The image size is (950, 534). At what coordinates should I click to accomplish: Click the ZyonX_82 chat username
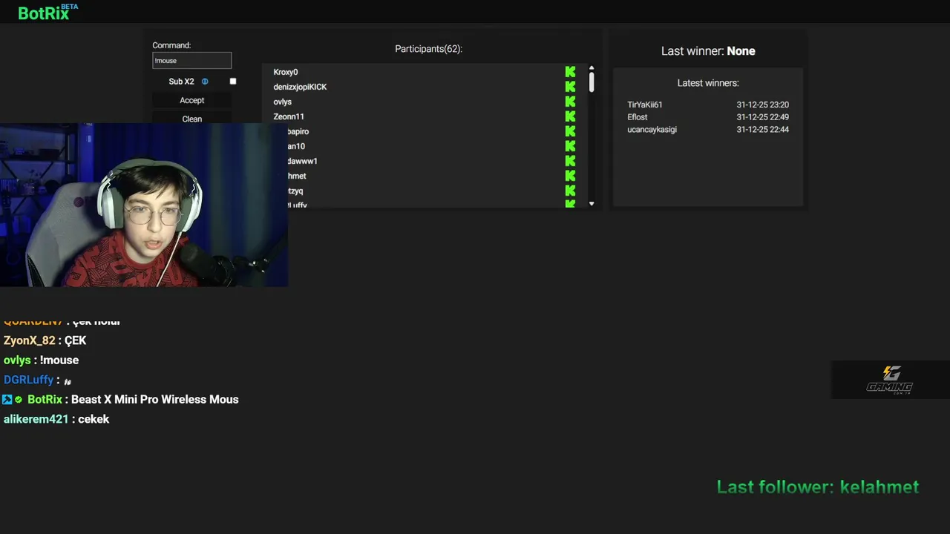(30, 340)
